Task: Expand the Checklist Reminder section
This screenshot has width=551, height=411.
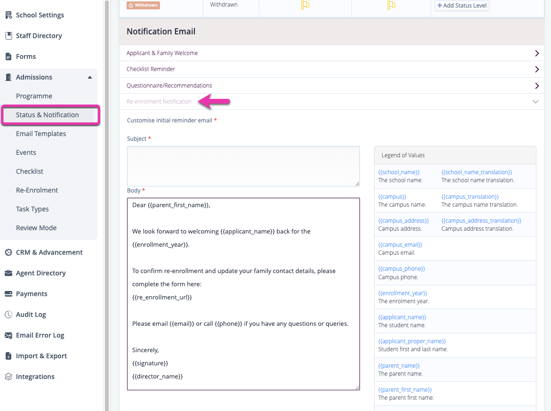Action: pyautogui.click(x=536, y=69)
